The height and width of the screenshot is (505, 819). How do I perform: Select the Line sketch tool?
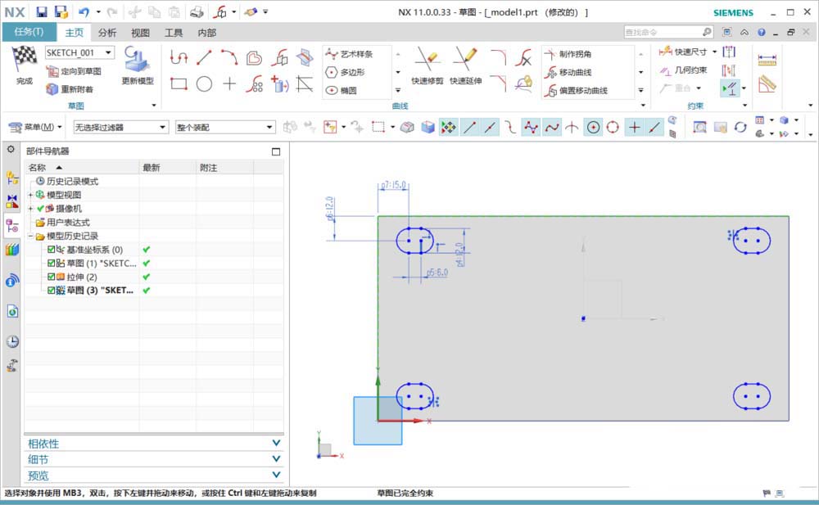(204, 57)
